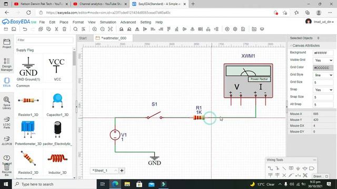Screen dimensions: 337x189
Task: Minimize the Wiring Tools panel
Action: [314, 160]
